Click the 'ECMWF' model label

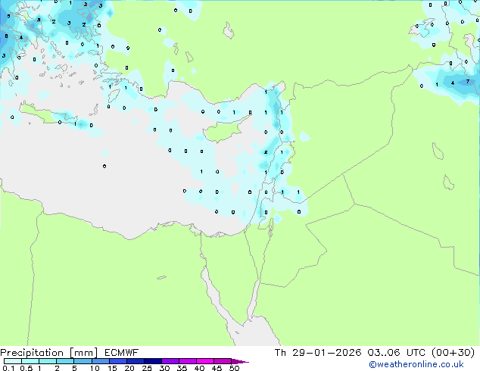122,353
